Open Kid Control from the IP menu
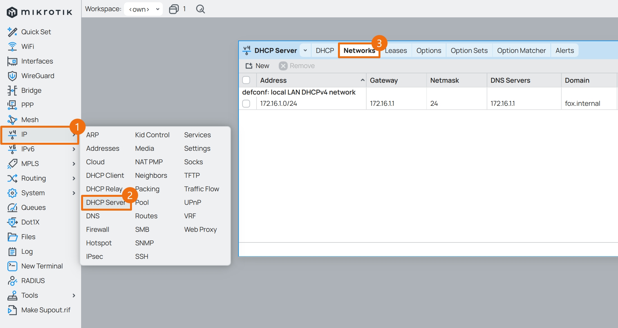Viewport: 618px width, 328px height. (x=152, y=135)
